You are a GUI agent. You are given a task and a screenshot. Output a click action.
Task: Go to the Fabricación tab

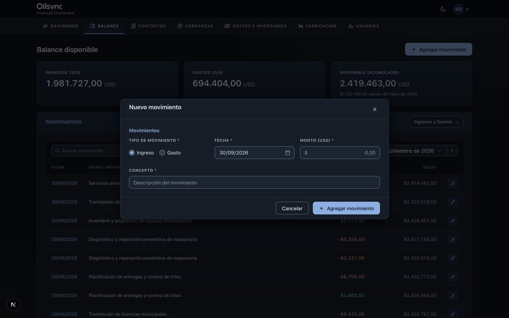pos(317,26)
